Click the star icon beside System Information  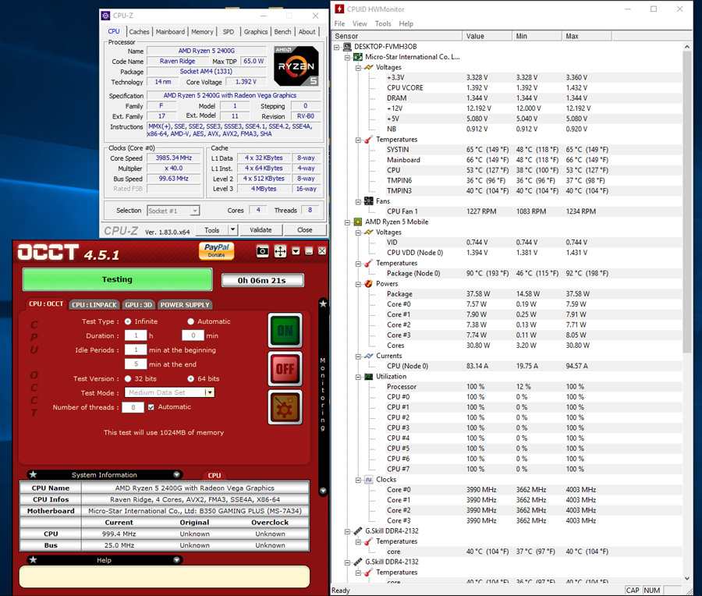pyautogui.click(x=33, y=474)
